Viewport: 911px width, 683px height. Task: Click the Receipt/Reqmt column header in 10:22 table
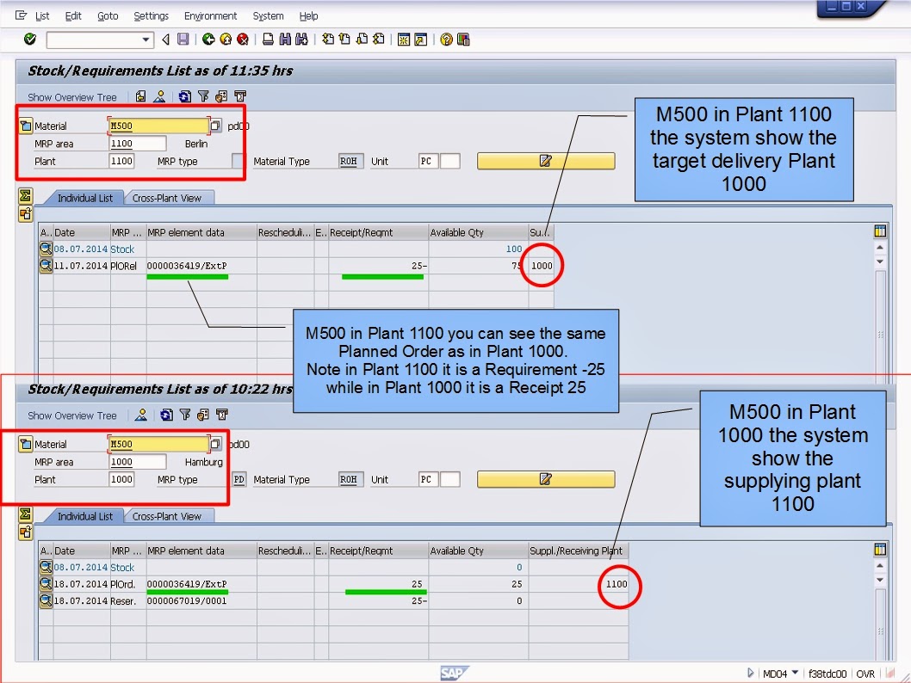tap(378, 551)
